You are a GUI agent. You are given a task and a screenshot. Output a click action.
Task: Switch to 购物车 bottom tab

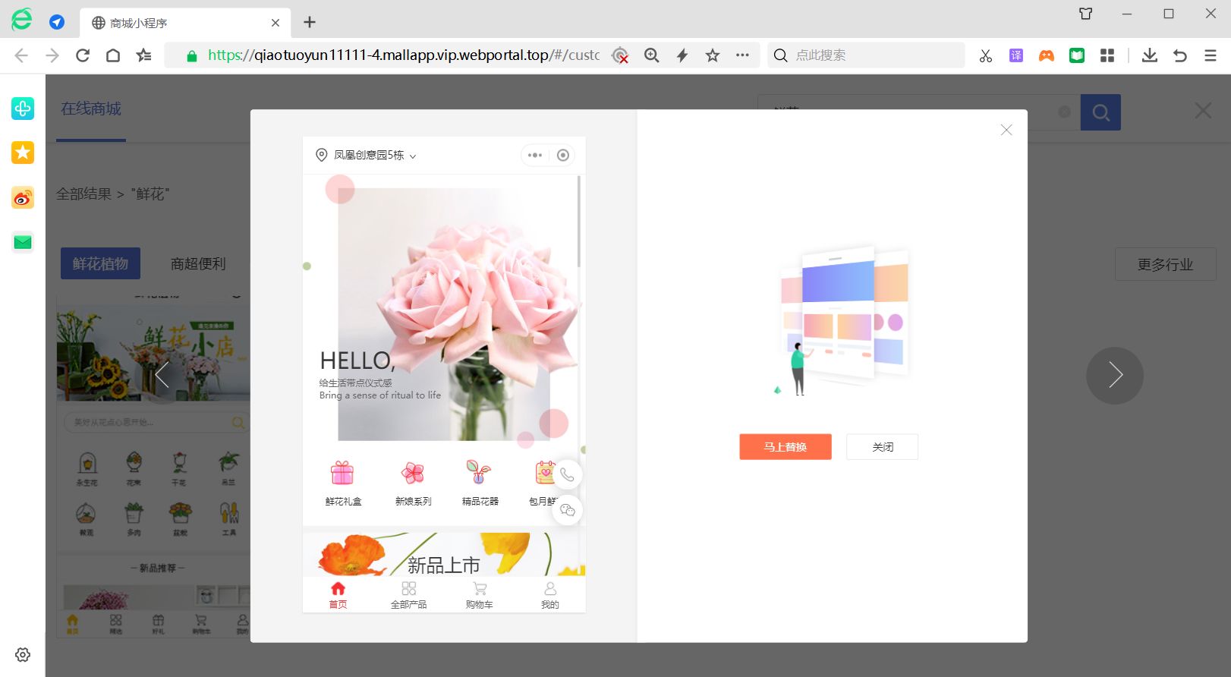479,595
